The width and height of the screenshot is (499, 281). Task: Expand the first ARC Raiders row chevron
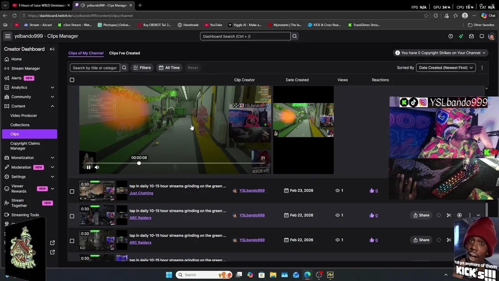click(x=478, y=215)
